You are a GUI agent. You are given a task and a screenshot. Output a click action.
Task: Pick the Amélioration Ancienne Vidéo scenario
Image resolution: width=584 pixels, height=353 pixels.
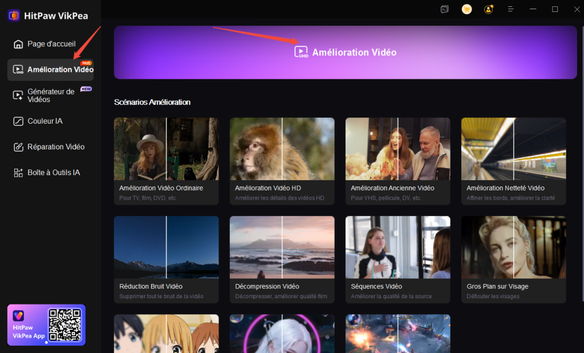[398, 149]
